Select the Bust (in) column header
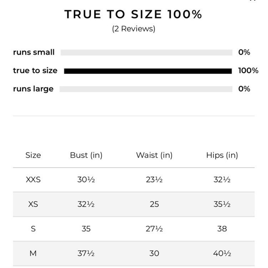Viewport: 268px width, 268px height. coord(86,155)
